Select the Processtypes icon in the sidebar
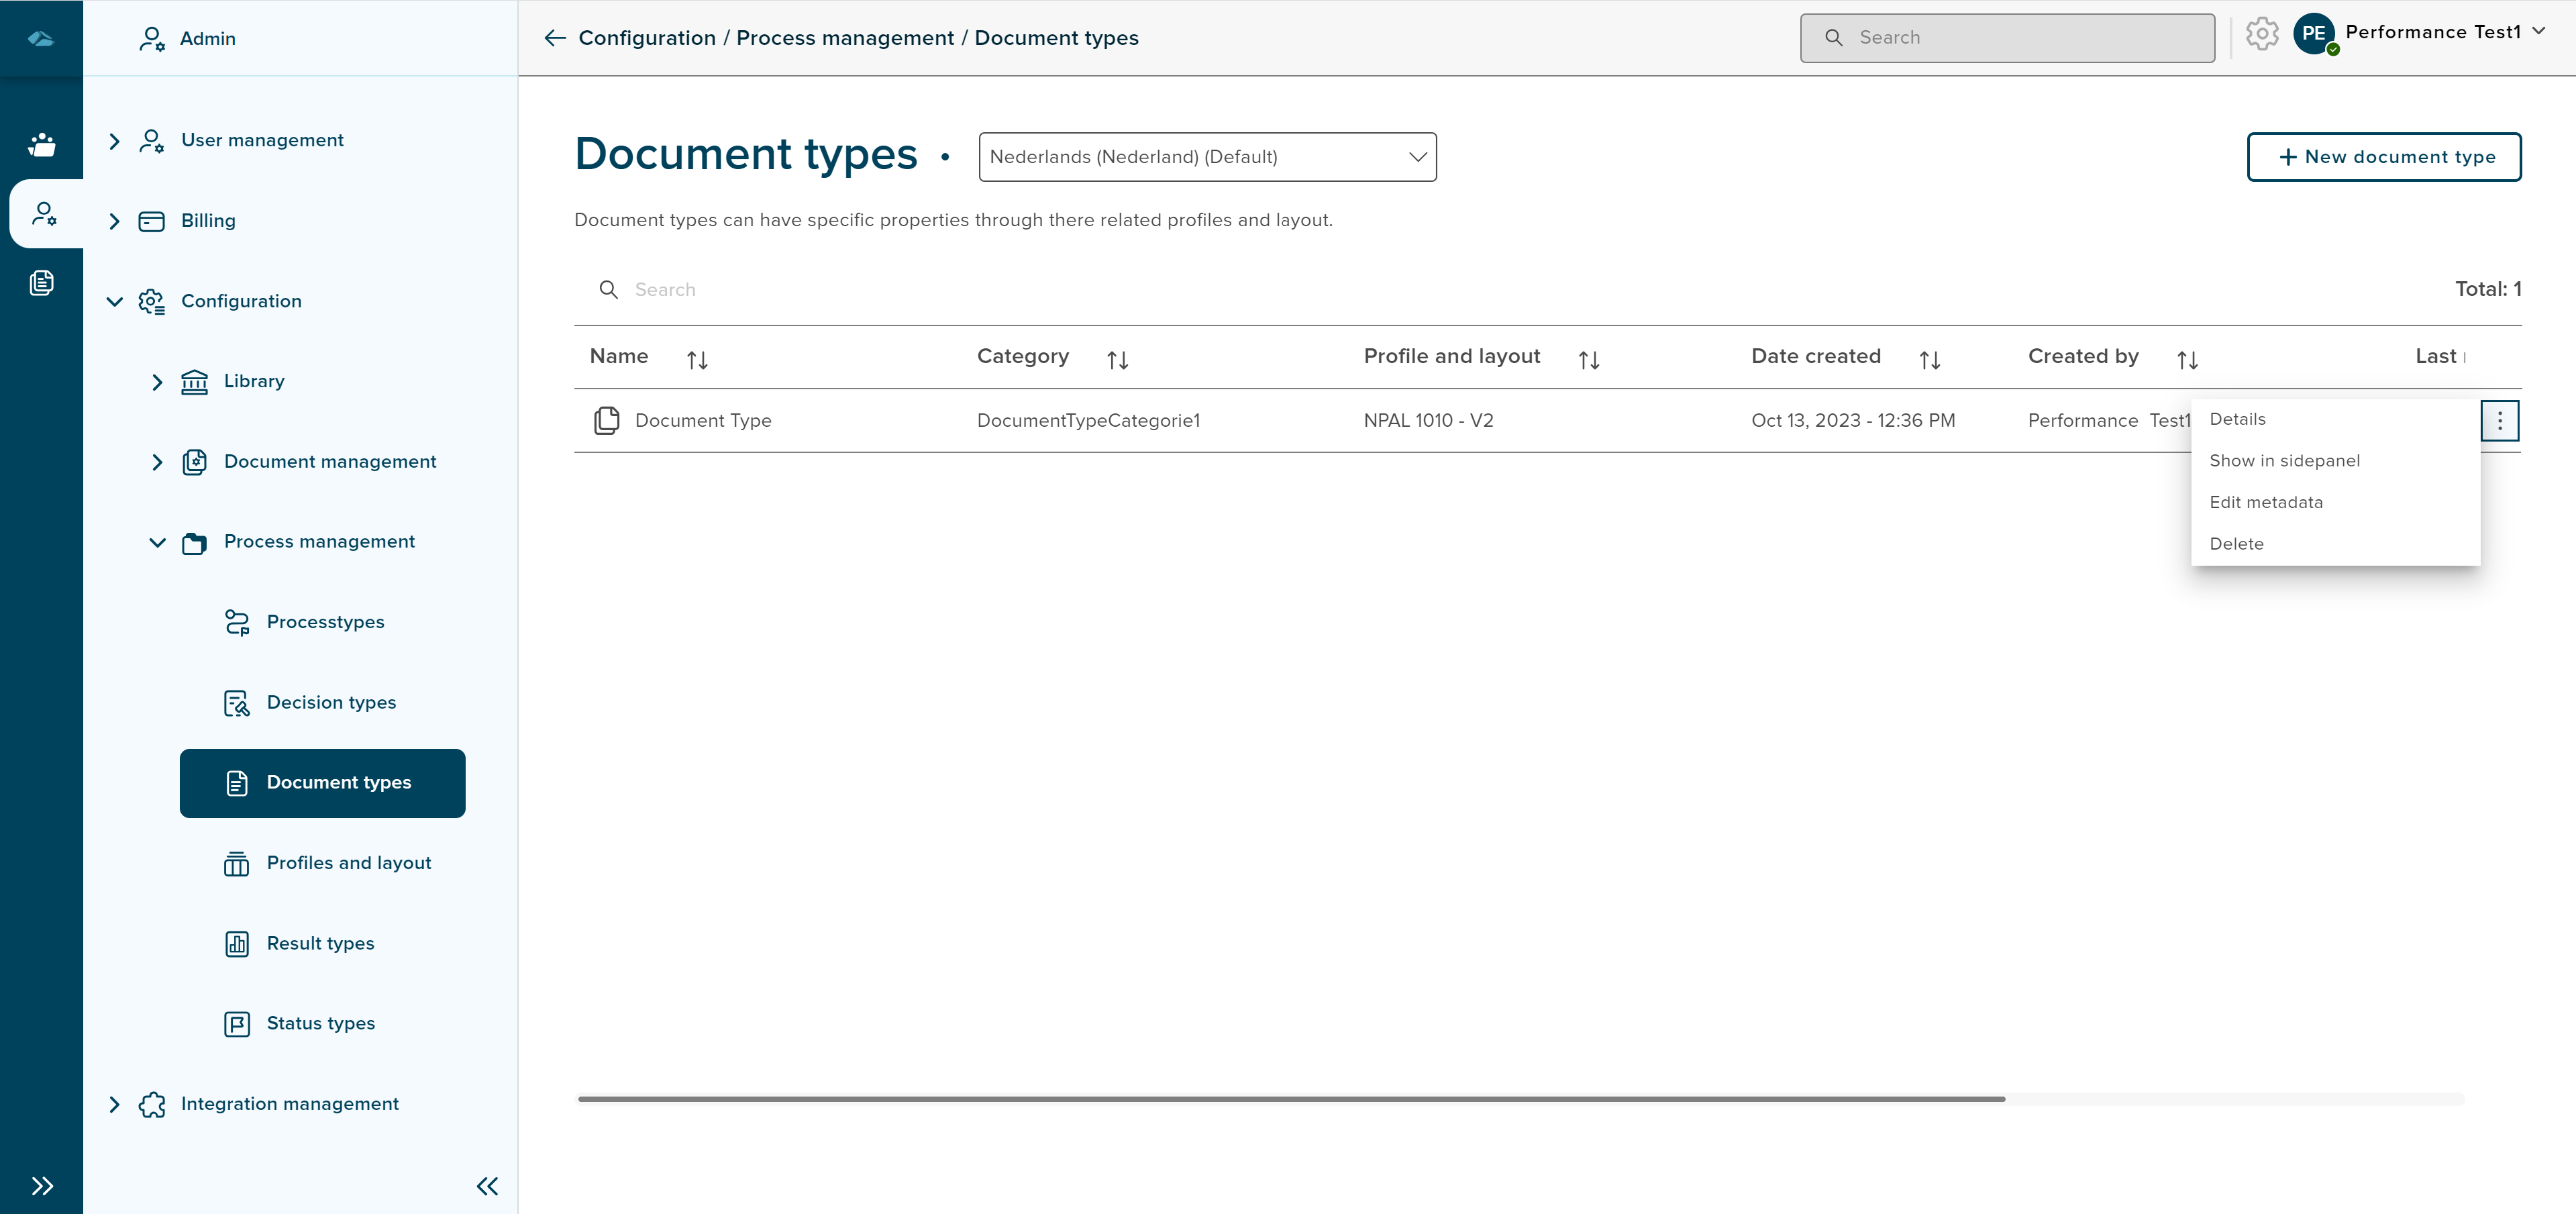The width and height of the screenshot is (2576, 1214). (237, 621)
